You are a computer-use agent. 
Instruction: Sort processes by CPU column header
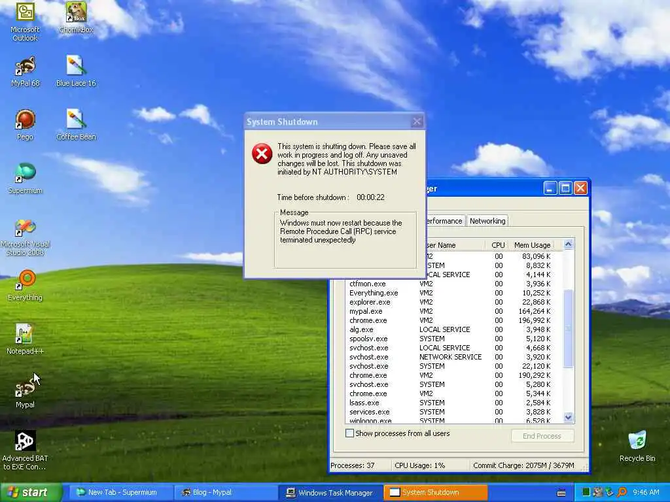tap(498, 245)
